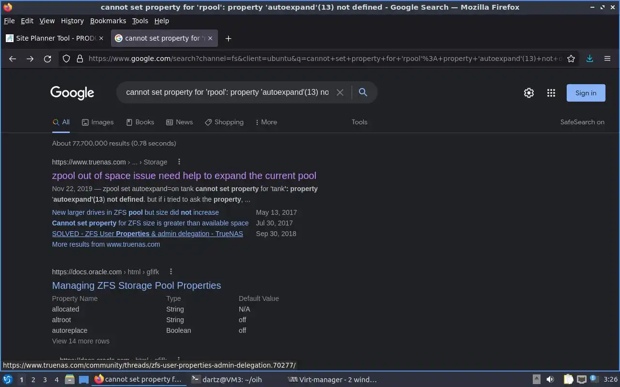Bookmark this page with the star

571,59
